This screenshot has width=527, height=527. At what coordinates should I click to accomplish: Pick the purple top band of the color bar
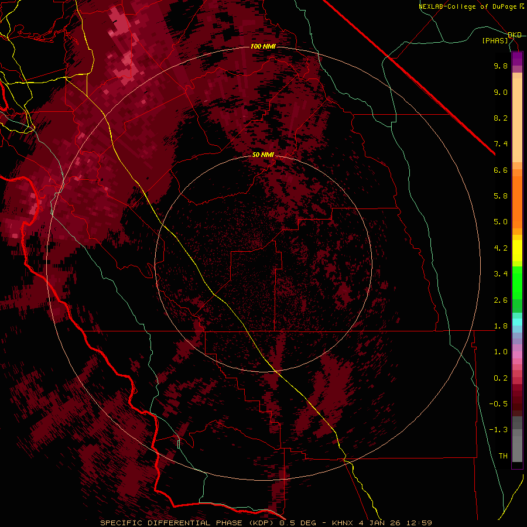[x=517, y=59]
